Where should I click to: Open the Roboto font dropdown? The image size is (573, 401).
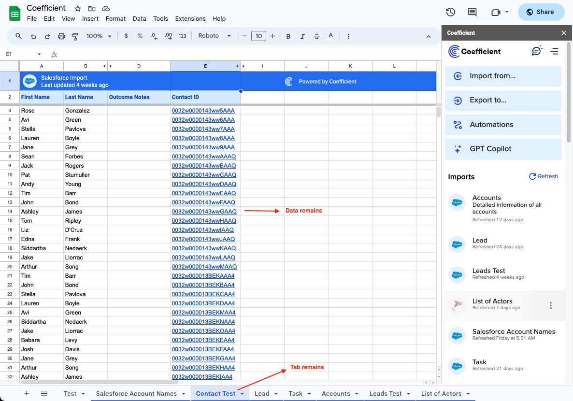(x=215, y=36)
